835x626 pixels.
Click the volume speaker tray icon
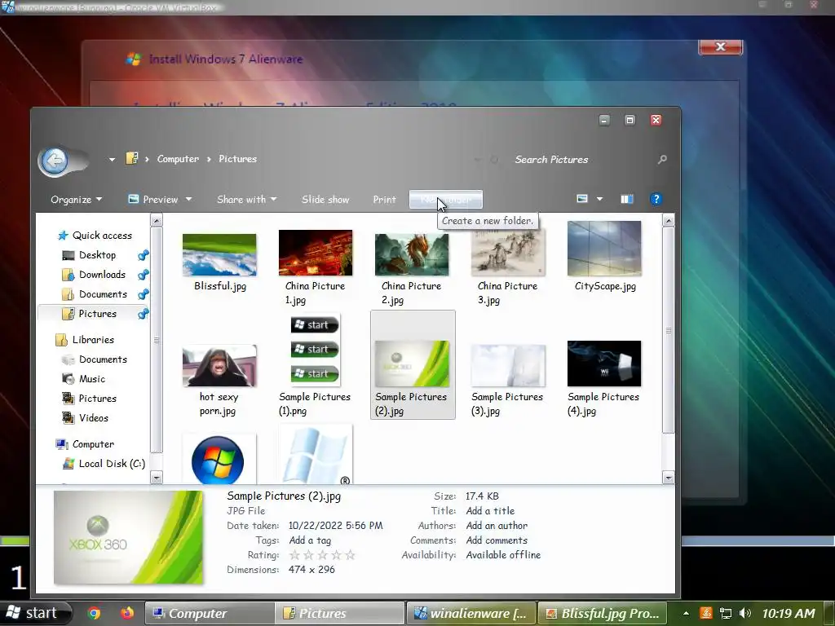(744, 613)
